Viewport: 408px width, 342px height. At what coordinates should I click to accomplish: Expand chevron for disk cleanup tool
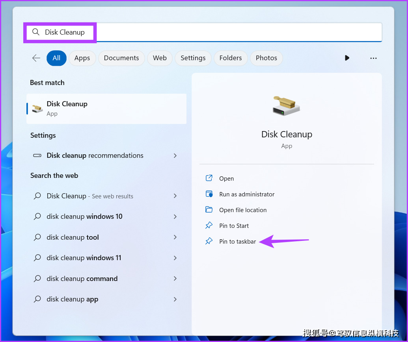[x=175, y=237]
